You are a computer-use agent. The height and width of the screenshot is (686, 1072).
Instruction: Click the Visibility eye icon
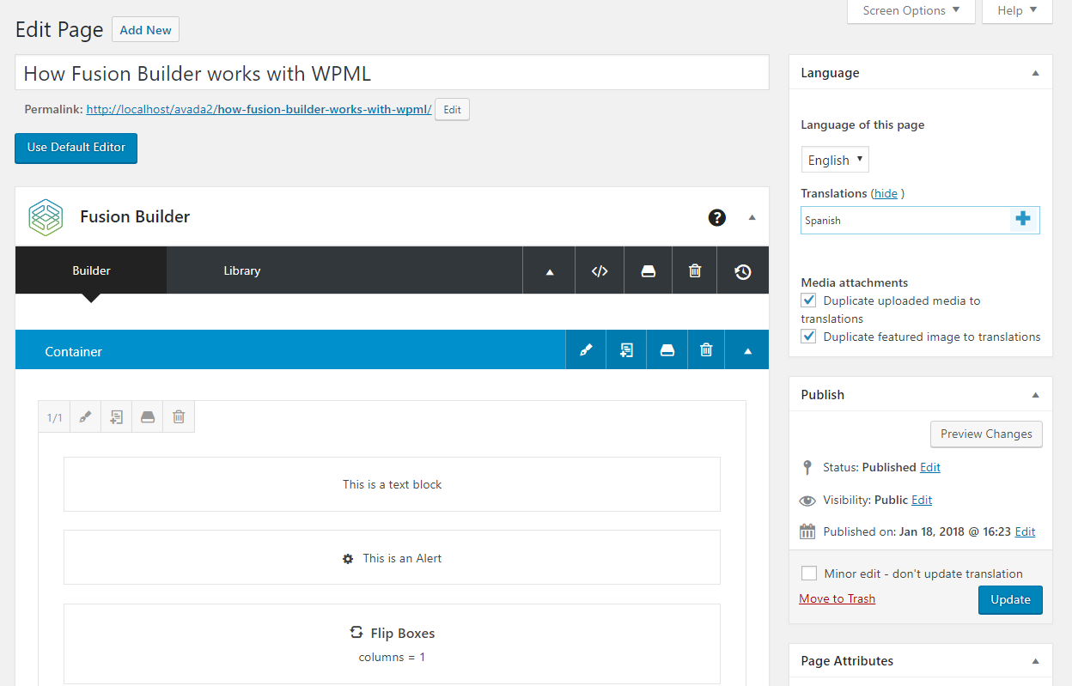coord(807,501)
